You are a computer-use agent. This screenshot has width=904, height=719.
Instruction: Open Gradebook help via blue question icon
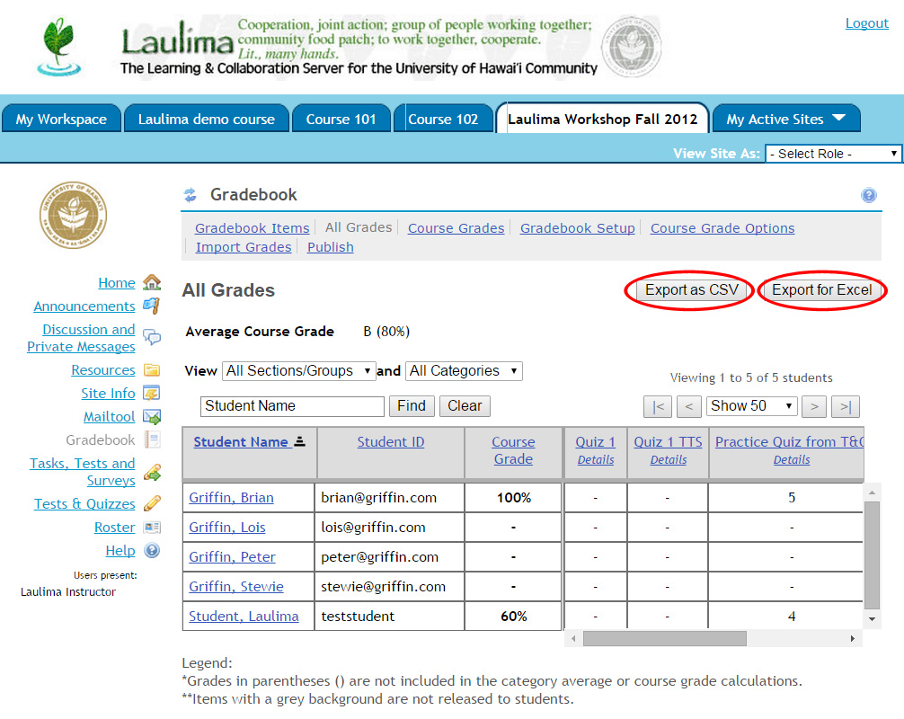tap(869, 195)
